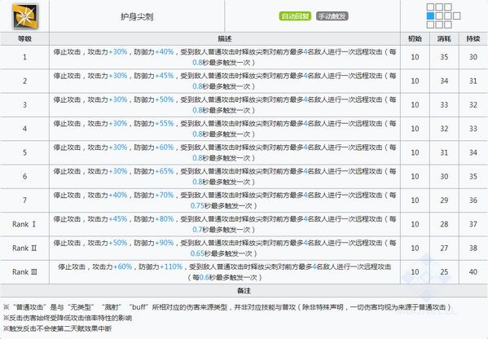Click 消耗 value 29 in level 7 row
Screen dimensions: 488x339
(x=444, y=200)
